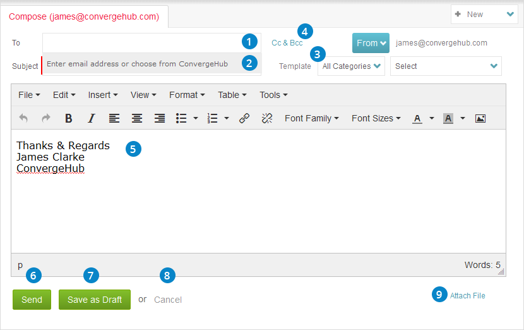This screenshot has height=330, width=524.
Task: Click the Attach File link
Action: click(x=468, y=295)
